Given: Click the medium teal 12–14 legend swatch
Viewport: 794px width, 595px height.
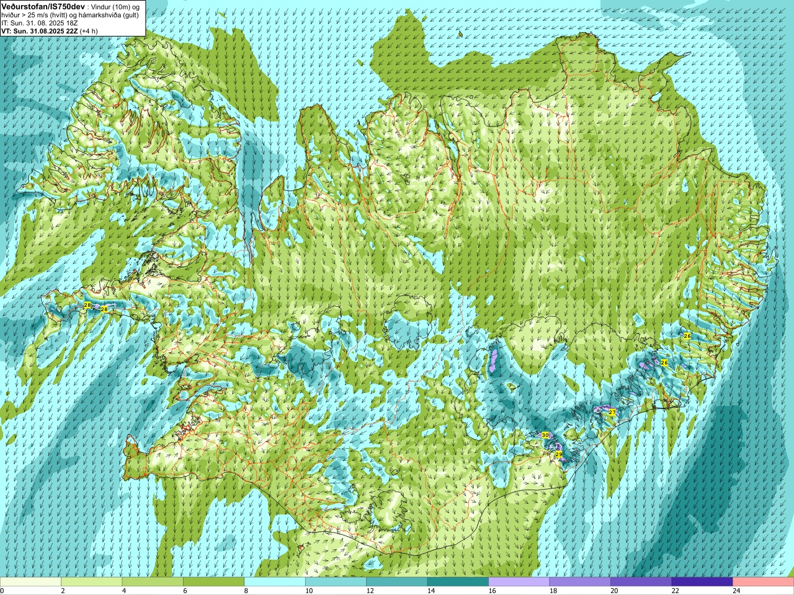Looking at the screenshot, I should (397, 582).
